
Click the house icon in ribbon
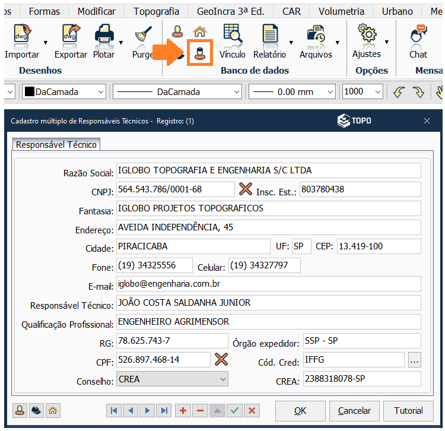(200, 32)
